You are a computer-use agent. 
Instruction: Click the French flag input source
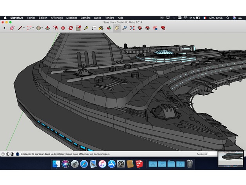point(205,18)
